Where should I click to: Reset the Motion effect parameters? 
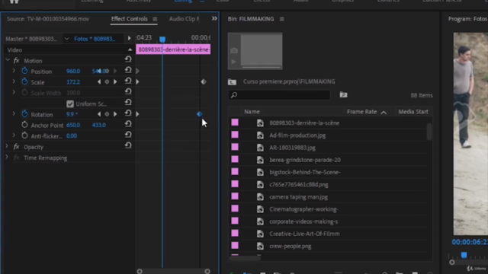(128, 59)
